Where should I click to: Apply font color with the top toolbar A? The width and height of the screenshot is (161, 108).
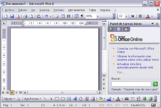click(x=148, y=16)
